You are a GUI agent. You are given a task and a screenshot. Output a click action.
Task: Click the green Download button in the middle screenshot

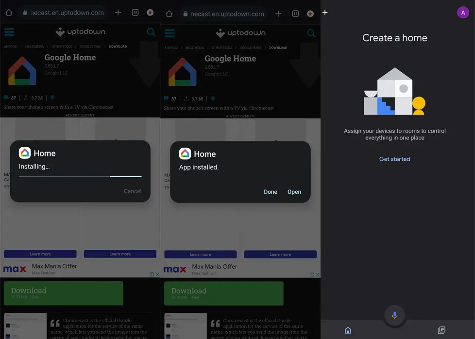(224, 293)
